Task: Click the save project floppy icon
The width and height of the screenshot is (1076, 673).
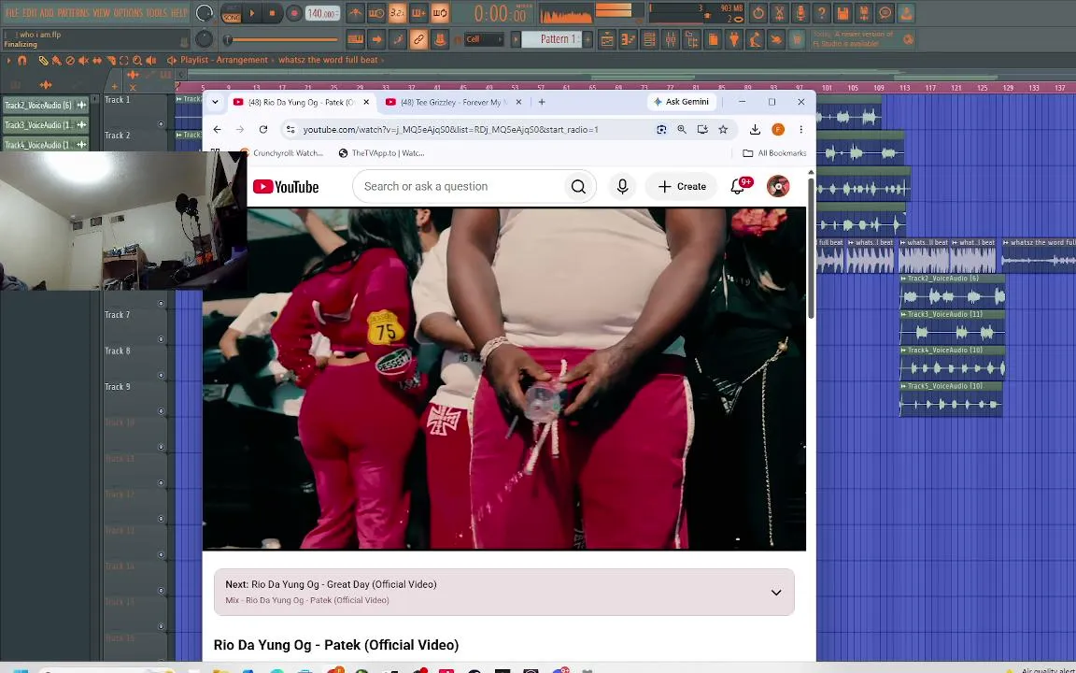Action: coord(842,13)
